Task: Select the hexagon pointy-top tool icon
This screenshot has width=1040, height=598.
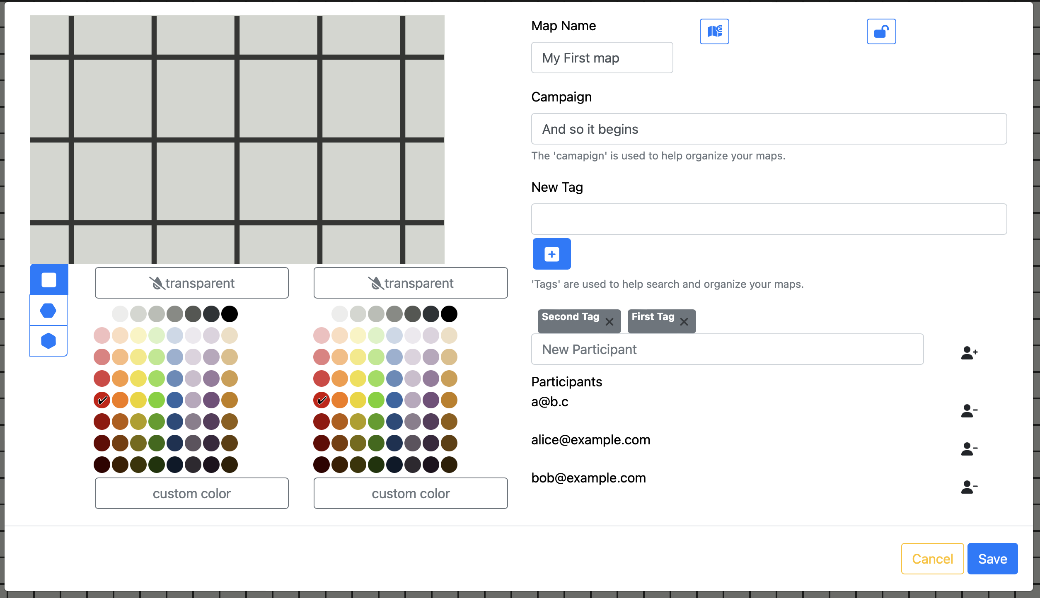Action: point(48,341)
